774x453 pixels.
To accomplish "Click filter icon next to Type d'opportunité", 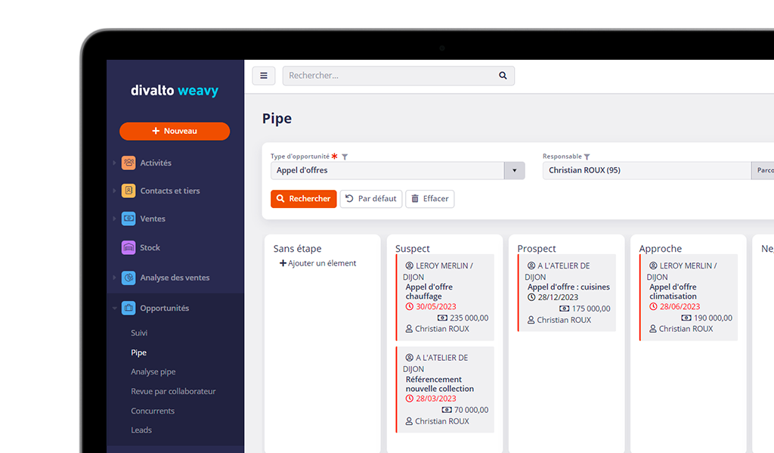I will tap(345, 157).
